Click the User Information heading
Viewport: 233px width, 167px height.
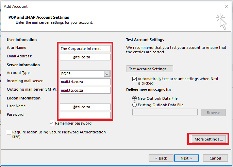point(22,40)
